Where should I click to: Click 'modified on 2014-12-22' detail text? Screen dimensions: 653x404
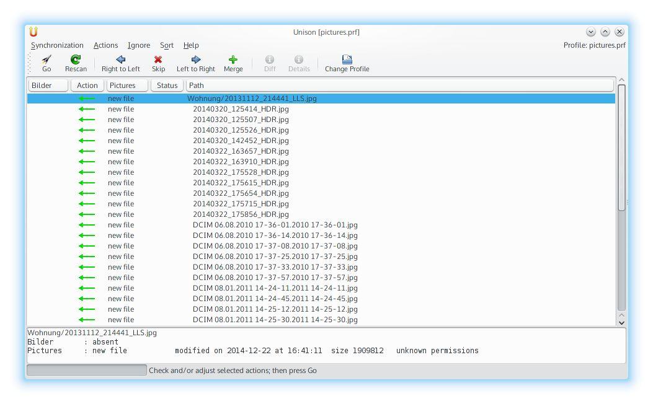click(x=223, y=351)
